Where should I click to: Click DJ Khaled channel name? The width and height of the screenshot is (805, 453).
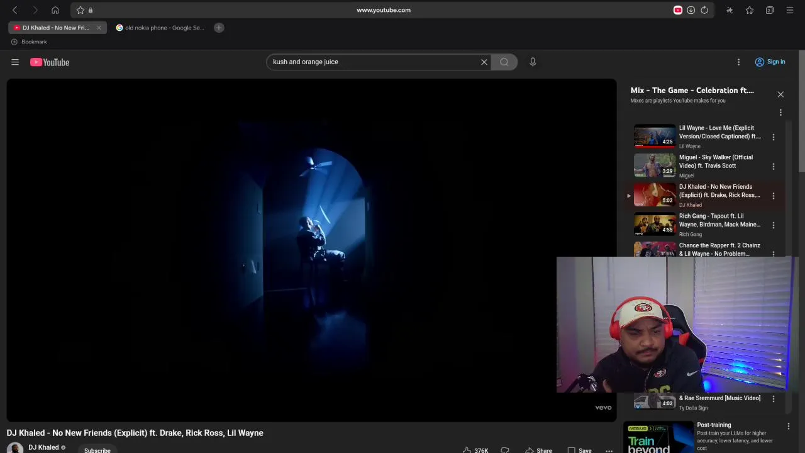click(x=43, y=447)
